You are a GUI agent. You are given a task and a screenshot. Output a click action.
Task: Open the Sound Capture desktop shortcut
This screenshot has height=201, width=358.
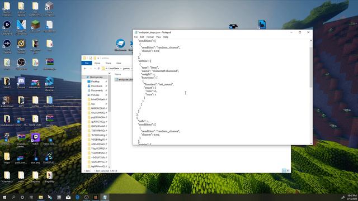tap(7, 46)
